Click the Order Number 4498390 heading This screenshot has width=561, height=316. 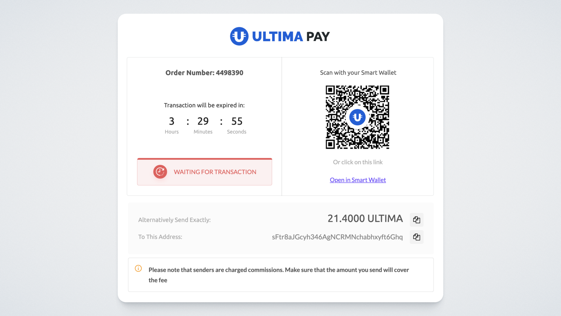204,73
